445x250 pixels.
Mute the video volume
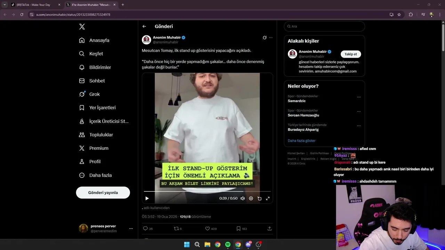point(243,198)
